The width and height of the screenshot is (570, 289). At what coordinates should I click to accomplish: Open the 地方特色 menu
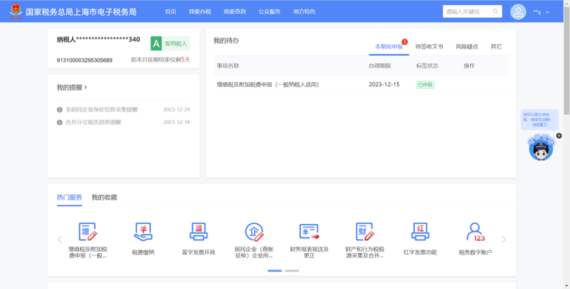point(305,12)
